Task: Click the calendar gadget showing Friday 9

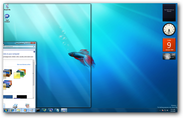Action: [169, 45]
